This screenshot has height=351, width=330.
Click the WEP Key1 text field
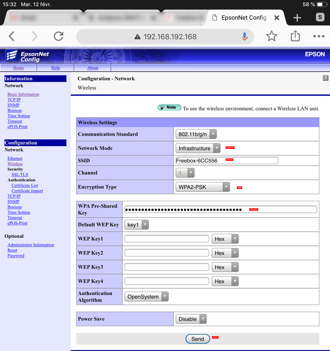(167, 239)
